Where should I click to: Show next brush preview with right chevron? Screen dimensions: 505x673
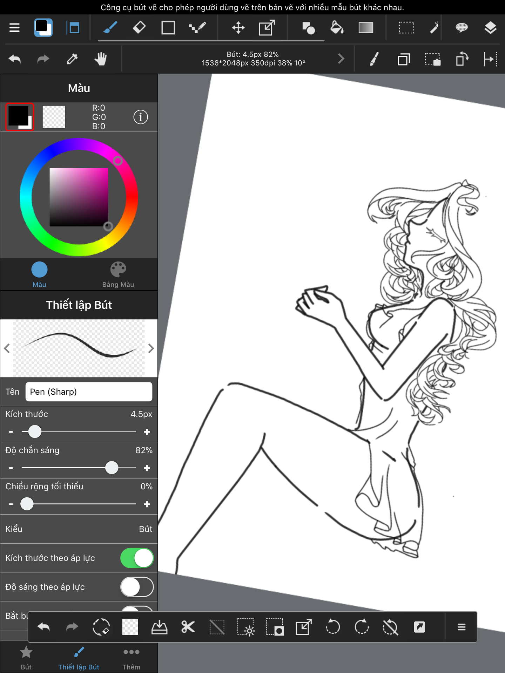(151, 348)
